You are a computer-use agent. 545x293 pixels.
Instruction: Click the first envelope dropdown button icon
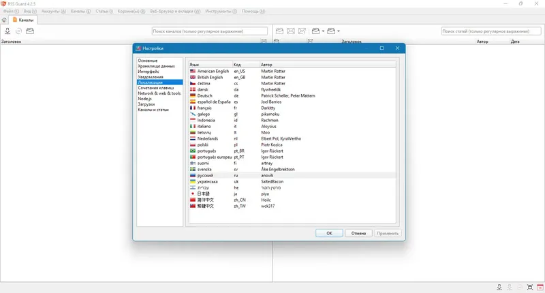[315, 31]
